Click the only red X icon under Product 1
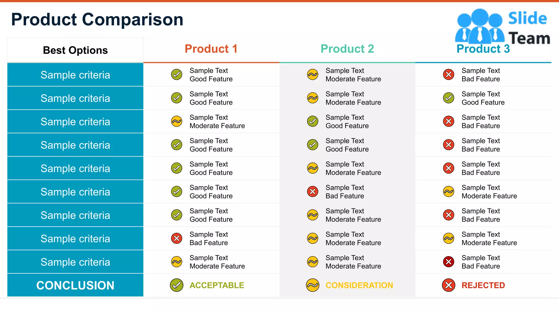 (x=177, y=238)
